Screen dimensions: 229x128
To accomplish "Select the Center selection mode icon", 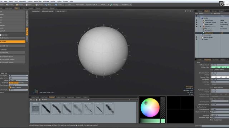I will point(56,5).
